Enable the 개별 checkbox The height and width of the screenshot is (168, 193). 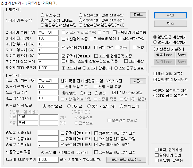(x=138, y=48)
